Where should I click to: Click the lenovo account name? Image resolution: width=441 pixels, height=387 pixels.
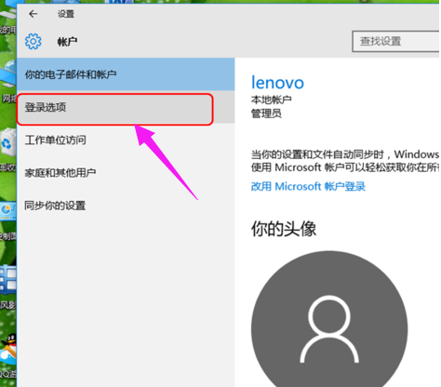pyautogui.click(x=277, y=83)
